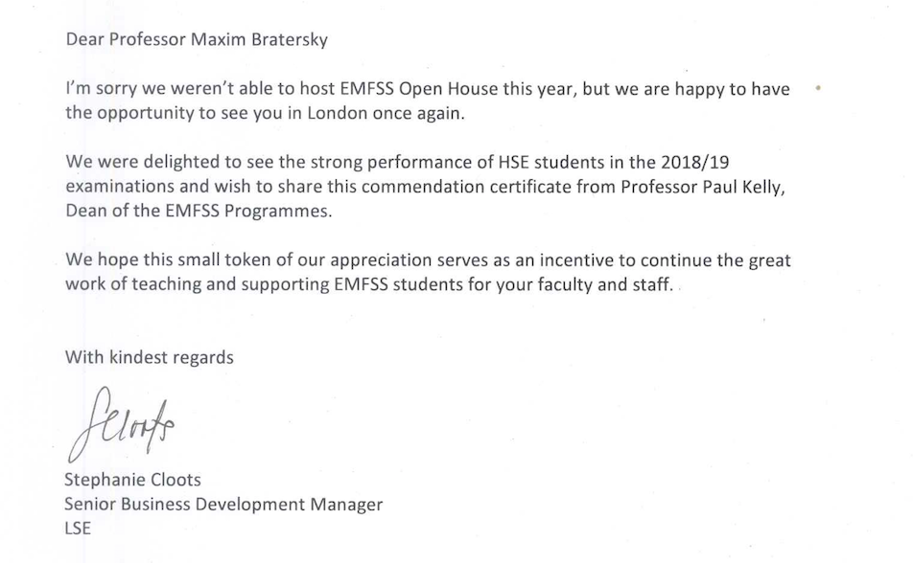Click the title "Senior Business Development Manager"
This screenshot has height=563, width=913.
click(x=223, y=504)
